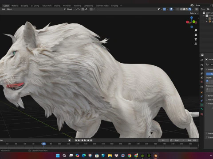Switch to the Modeling workspace tab
The width and height of the screenshot is (213, 159).
(x=15, y=6)
